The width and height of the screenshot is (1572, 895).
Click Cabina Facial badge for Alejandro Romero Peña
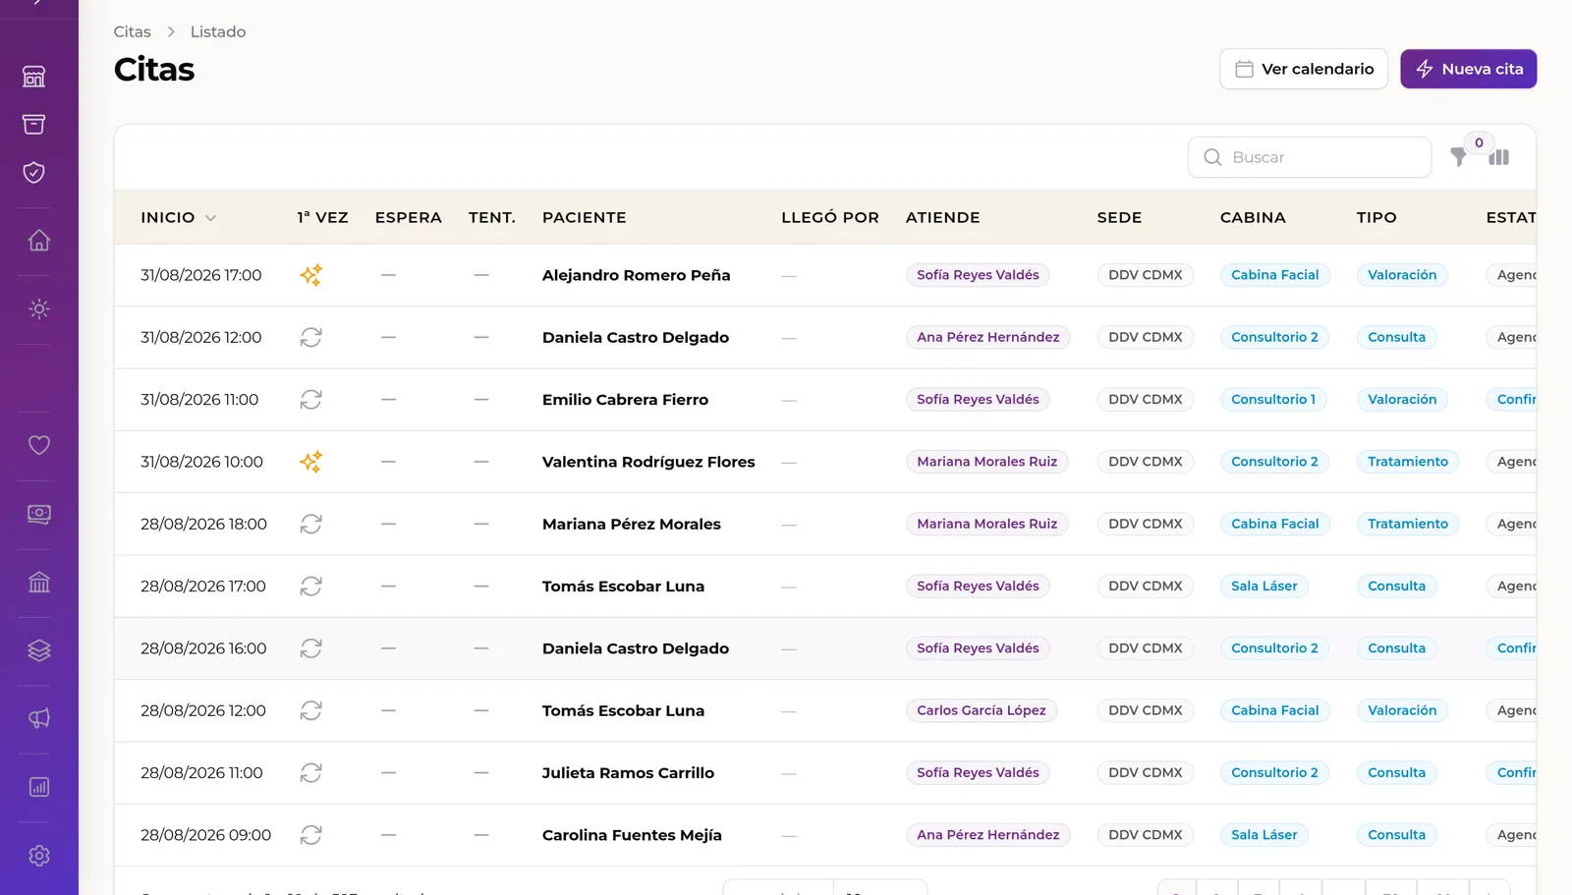tap(1275, 275)
